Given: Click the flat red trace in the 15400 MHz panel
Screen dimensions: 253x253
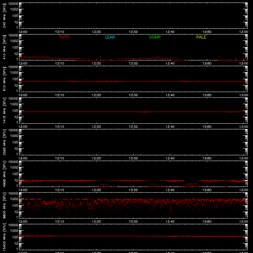Looking at the screenshot, I should pyautogui.click(x=133, y=236).
